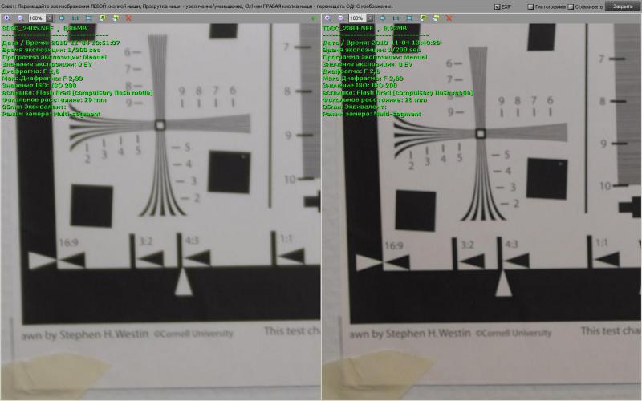Open zoom percentage dropdown in right panel

(x=370, y=18)
